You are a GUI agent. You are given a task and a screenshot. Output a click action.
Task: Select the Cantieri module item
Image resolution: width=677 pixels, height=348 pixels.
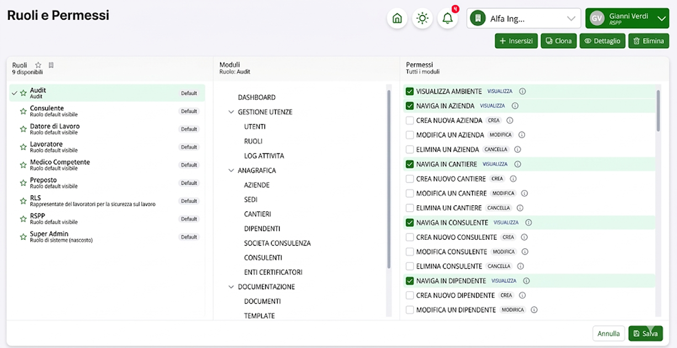tap(257, 214)
